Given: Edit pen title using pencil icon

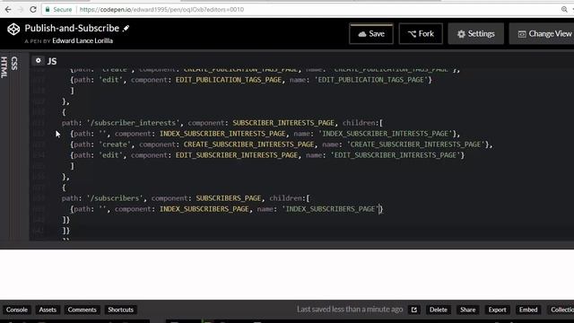Looking at the screenshot, I should click(126, 28).
